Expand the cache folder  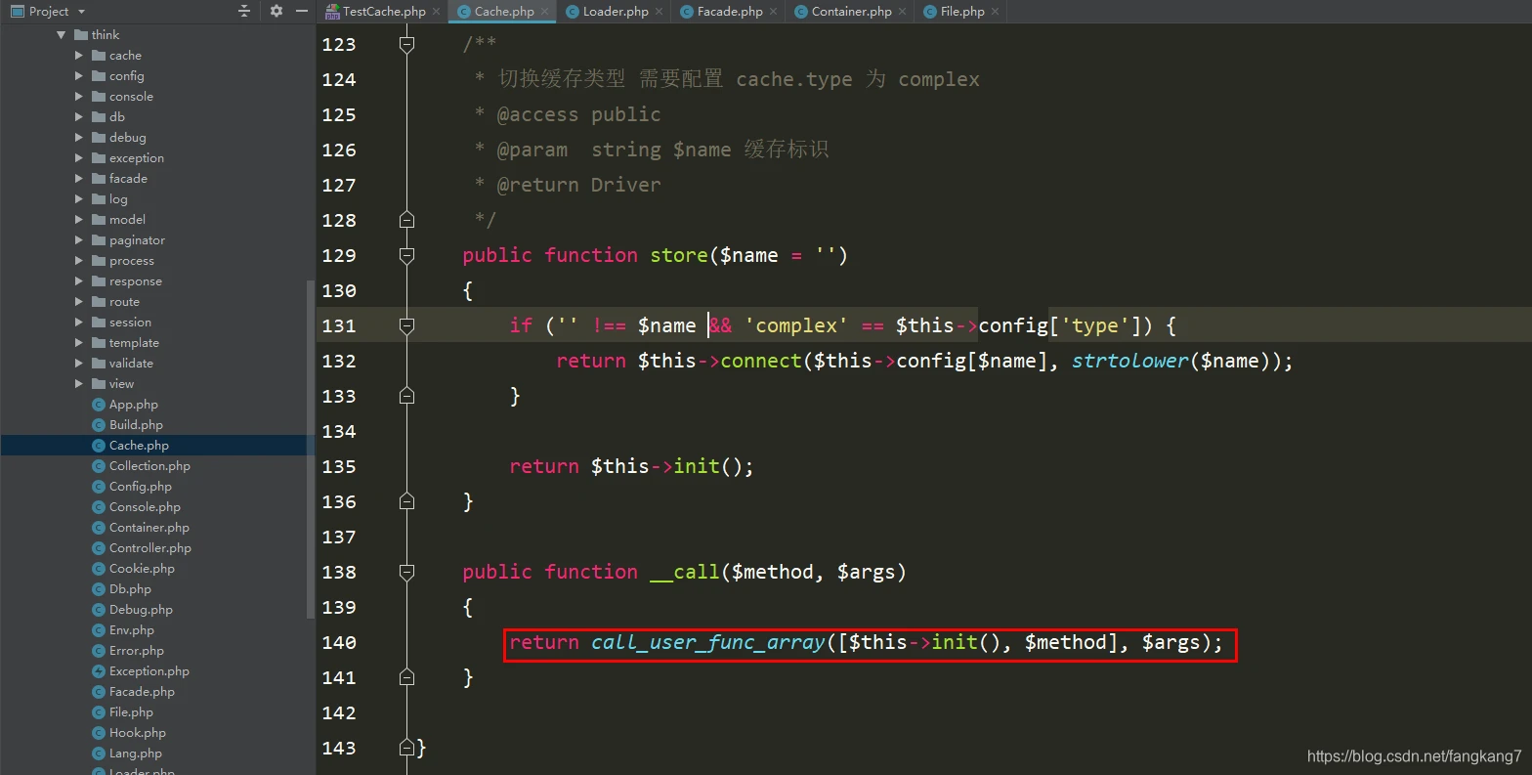pos(79,55)
